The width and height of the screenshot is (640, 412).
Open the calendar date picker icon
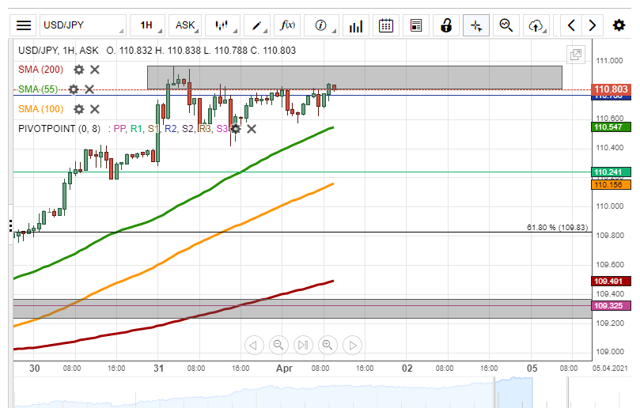[386, 25]
